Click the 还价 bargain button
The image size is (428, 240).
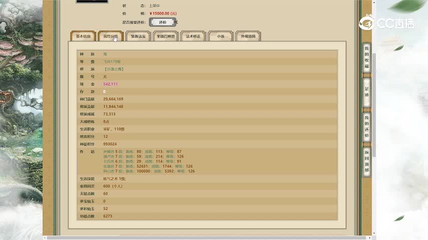pyautogui.click(x=163, y=22)
